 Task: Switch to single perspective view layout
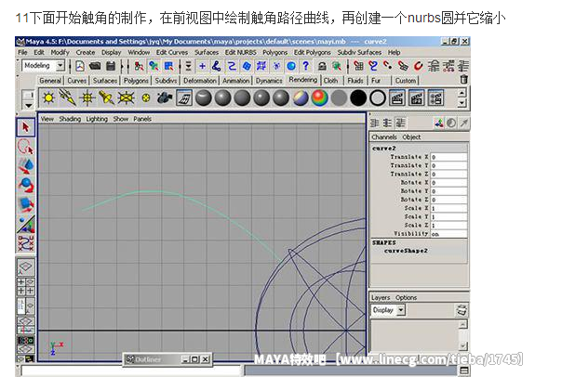point(26,266)
